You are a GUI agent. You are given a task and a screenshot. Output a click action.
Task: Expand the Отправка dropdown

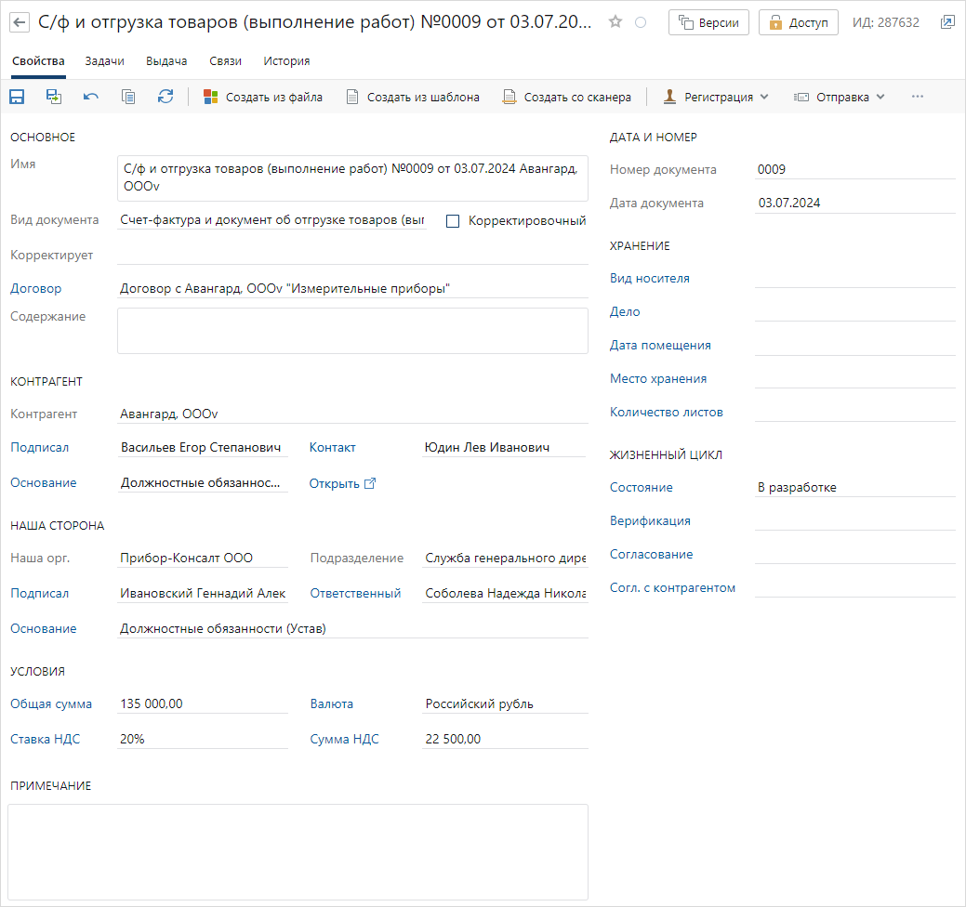coord(840,97)
